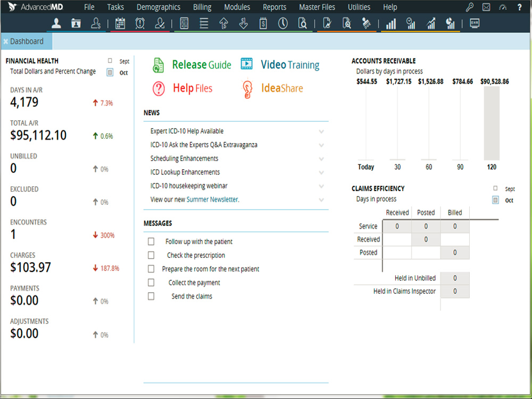
Task: Open the Billing menu
Action: pos(202,7)
